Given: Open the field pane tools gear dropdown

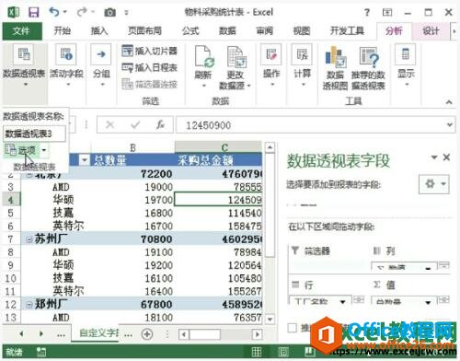Looking at the screenshot, I should pyautogui.click(x=434, y=184).
